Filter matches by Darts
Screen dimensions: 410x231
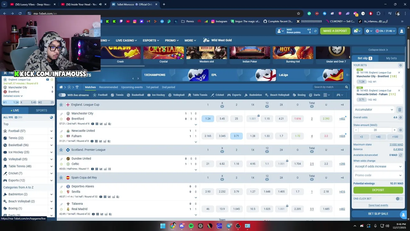[315, 95]
